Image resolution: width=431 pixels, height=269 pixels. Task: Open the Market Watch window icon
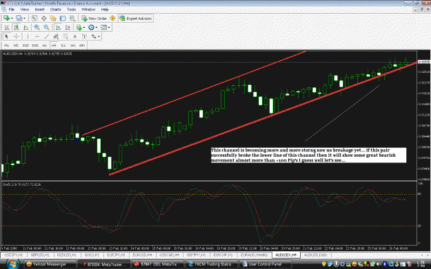pos(34,19)
